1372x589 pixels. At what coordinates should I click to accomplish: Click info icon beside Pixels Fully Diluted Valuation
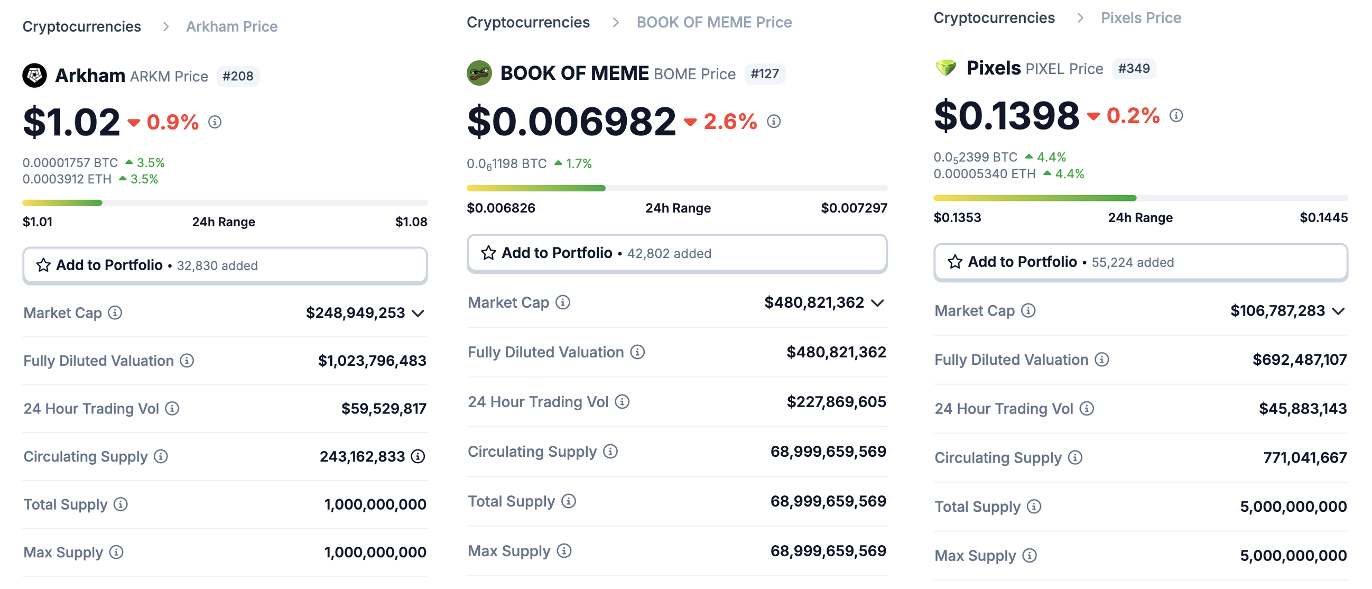click(x=1102, y=360)
